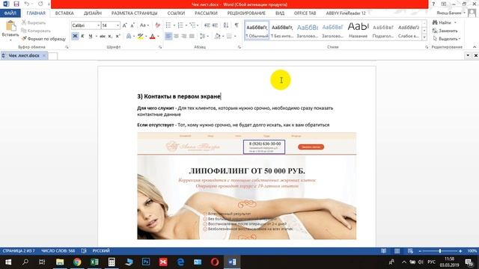This screenshot has height=269, width=479.
Task: Switch to the ДИЗАЙН tab
Action: click(x=93, y=13)
